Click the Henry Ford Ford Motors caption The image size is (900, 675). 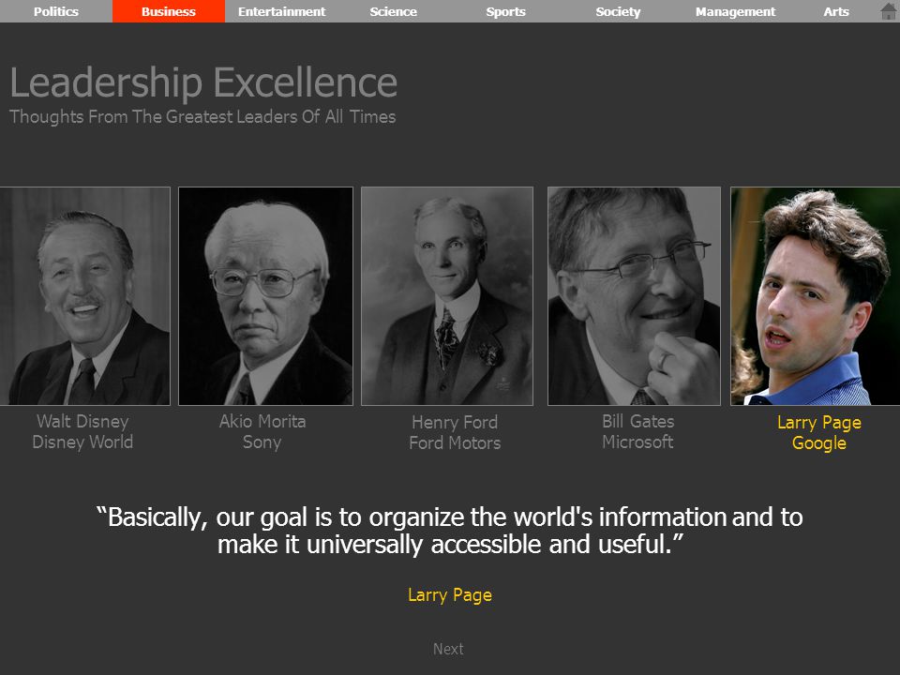coord(455,433)
